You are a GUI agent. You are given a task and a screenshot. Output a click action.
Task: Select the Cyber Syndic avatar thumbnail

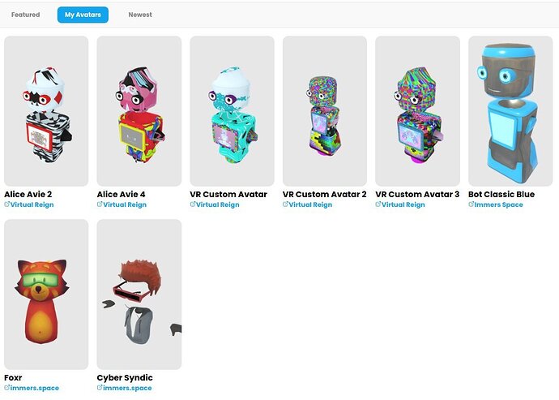pos(139,295)
